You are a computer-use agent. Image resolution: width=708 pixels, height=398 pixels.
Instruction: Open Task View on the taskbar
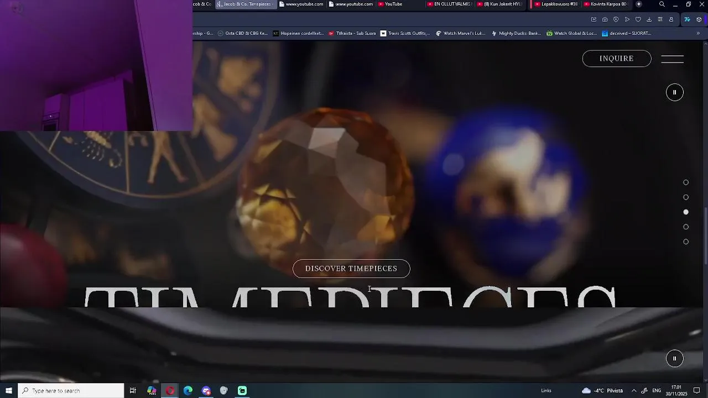133,391
